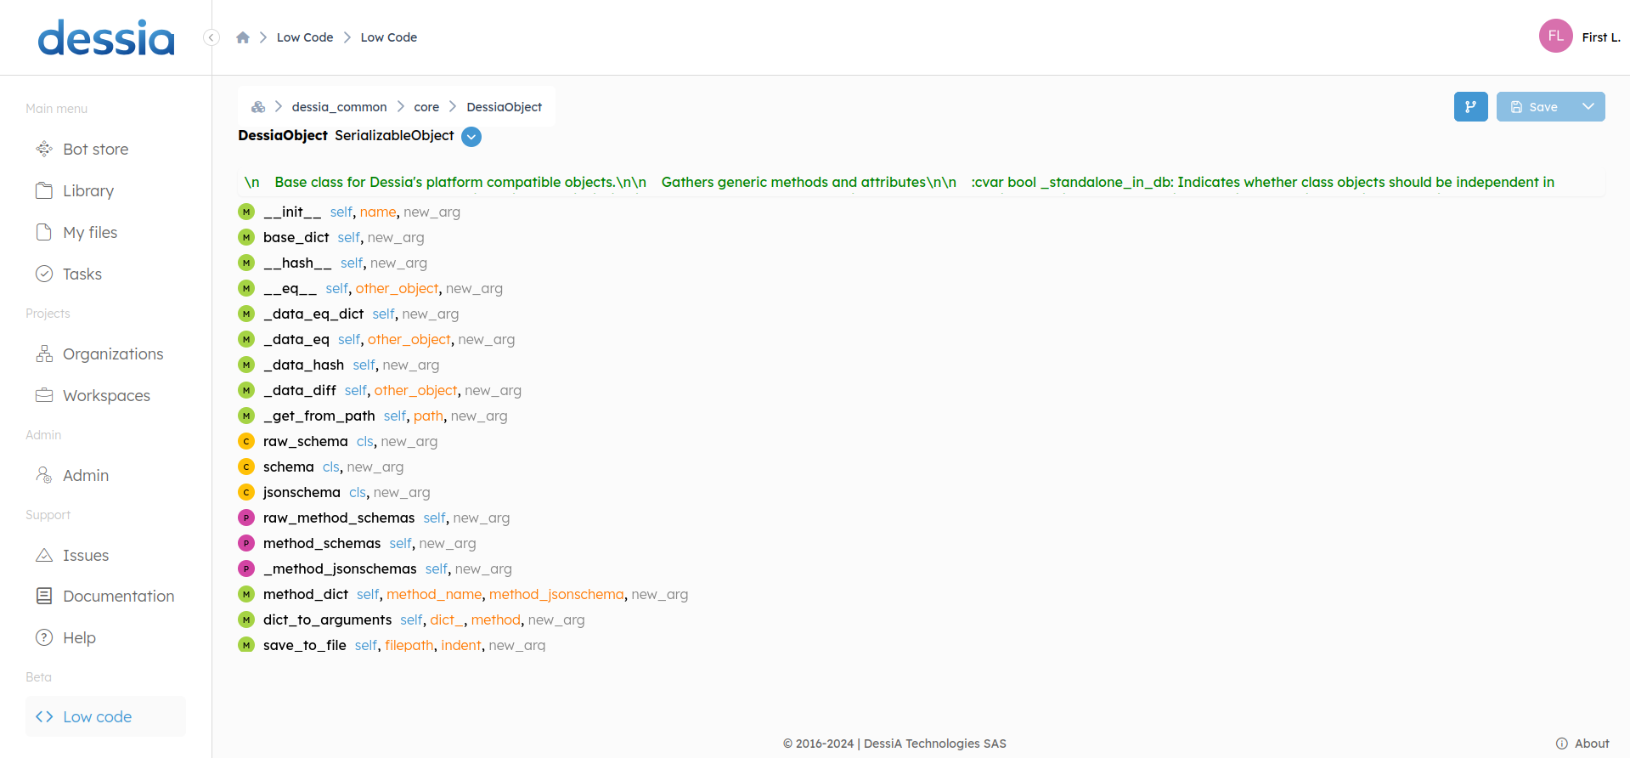Open the second Low Code breadcrumb link
1630x758 pixels.
tap(389, 37)
